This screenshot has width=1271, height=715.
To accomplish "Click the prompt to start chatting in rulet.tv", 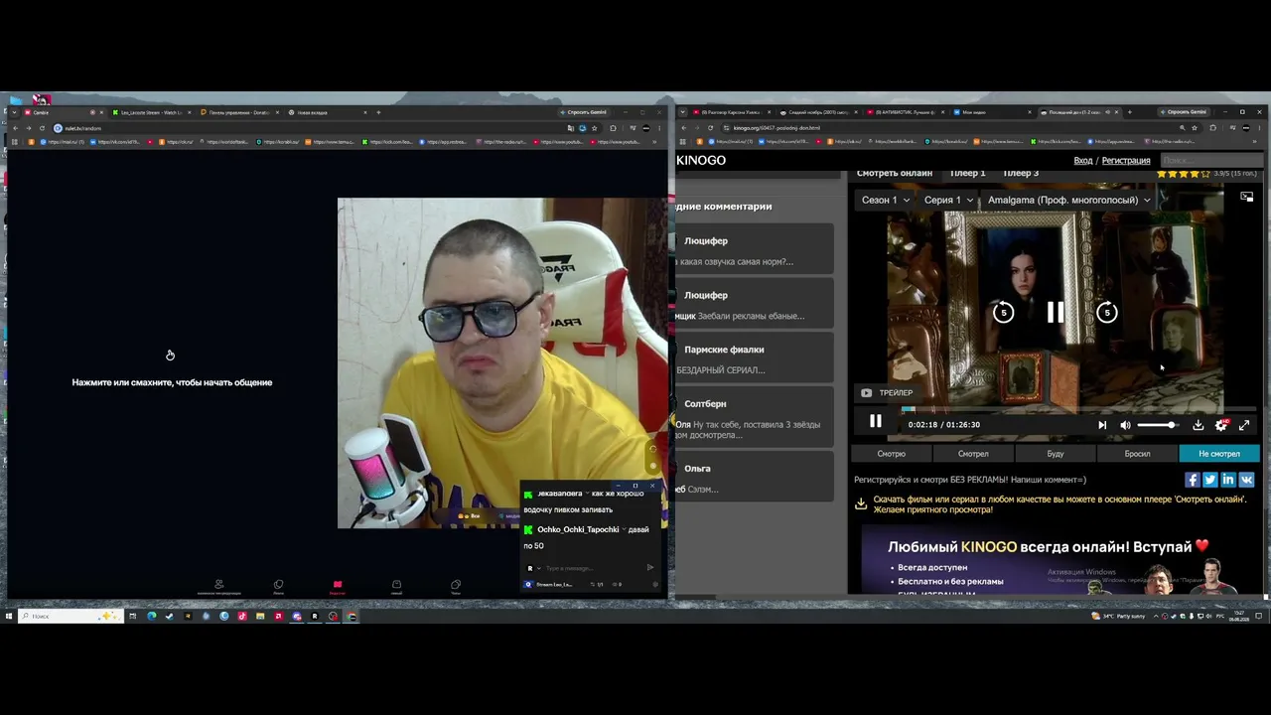I will (x=172, y=382).
